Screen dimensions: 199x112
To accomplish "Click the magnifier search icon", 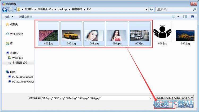I will coord(194,9).
